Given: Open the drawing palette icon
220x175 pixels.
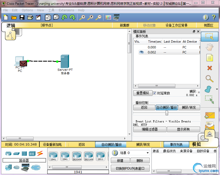Looking at the screenshot, I should click(x=108, y=17).
